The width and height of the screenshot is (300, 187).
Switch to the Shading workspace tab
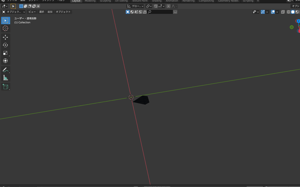[157, 1]
